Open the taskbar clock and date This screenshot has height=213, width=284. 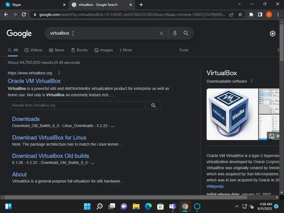[265, 206]
